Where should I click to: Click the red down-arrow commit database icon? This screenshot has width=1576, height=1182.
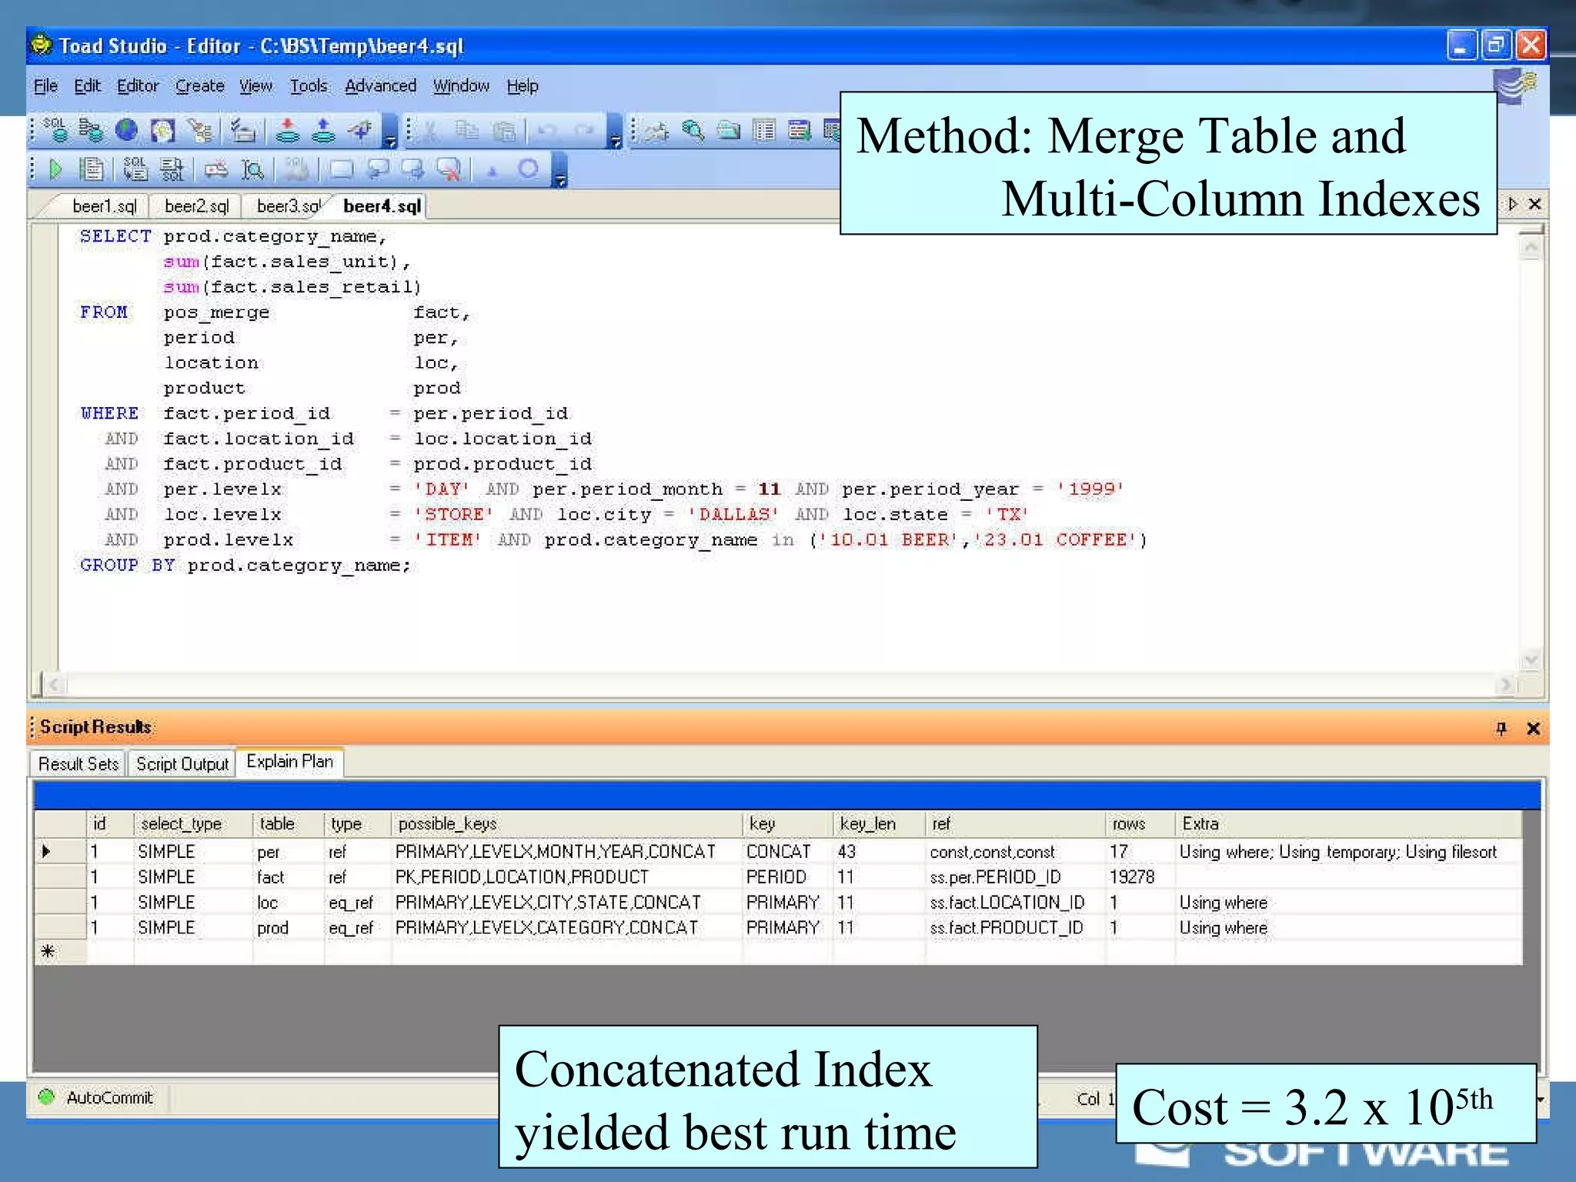click(x=288, y=130)
